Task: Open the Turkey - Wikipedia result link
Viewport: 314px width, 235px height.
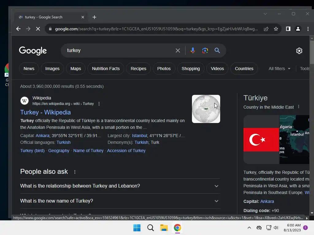Action: pos(45,112)
